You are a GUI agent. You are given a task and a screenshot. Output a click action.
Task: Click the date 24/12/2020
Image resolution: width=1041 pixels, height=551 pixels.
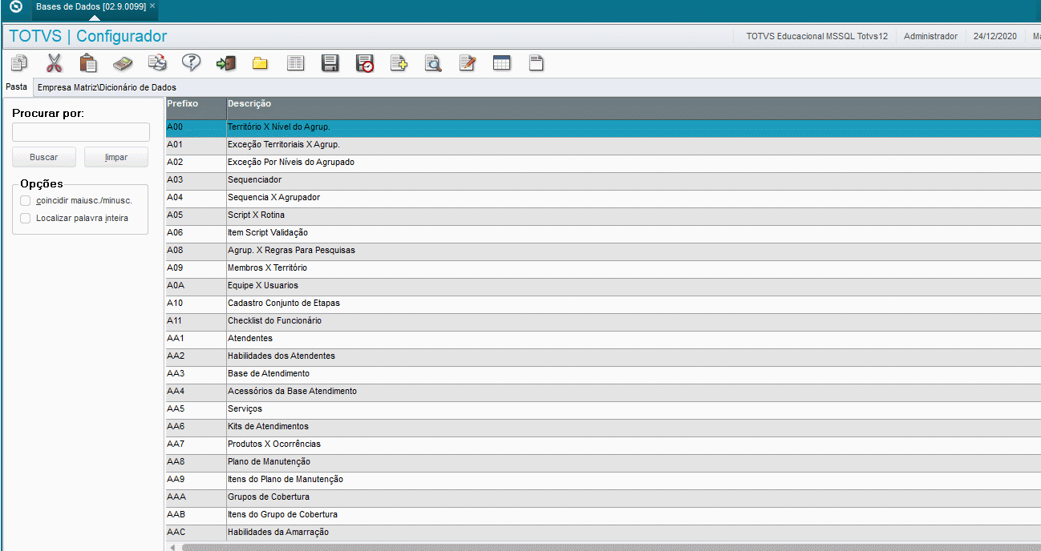click(994, 36)
